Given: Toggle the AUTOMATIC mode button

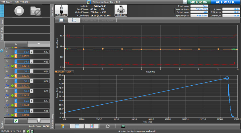Looking at the screenshot, I should [225, 2].
